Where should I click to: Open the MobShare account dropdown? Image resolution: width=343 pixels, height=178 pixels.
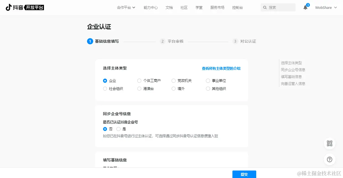326,7
